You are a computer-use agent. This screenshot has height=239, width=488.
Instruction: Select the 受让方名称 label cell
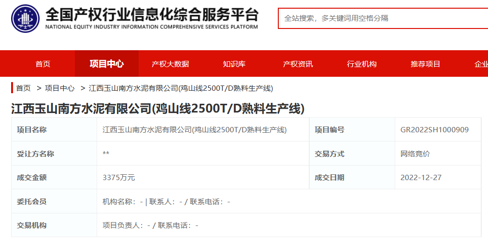pyautogui.click(x=54, y=154)
